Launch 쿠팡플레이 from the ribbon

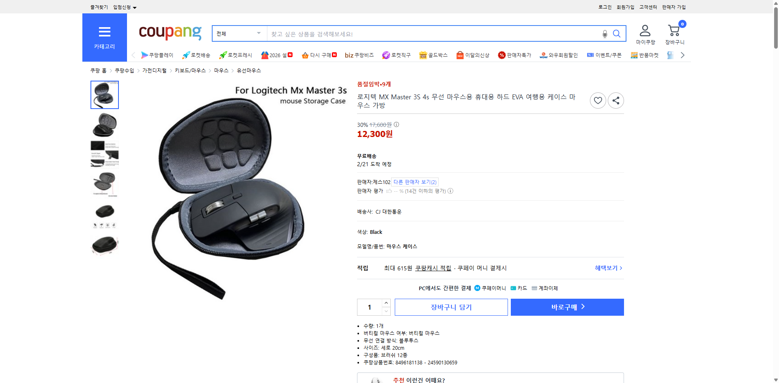[157, 55]
